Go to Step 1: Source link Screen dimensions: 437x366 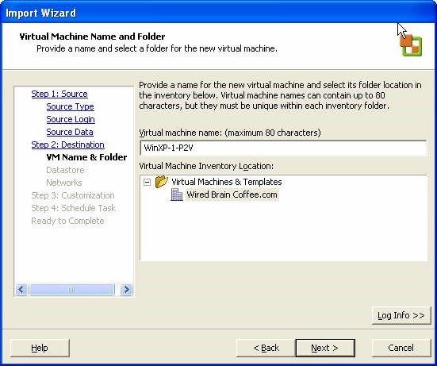point(59,94)
